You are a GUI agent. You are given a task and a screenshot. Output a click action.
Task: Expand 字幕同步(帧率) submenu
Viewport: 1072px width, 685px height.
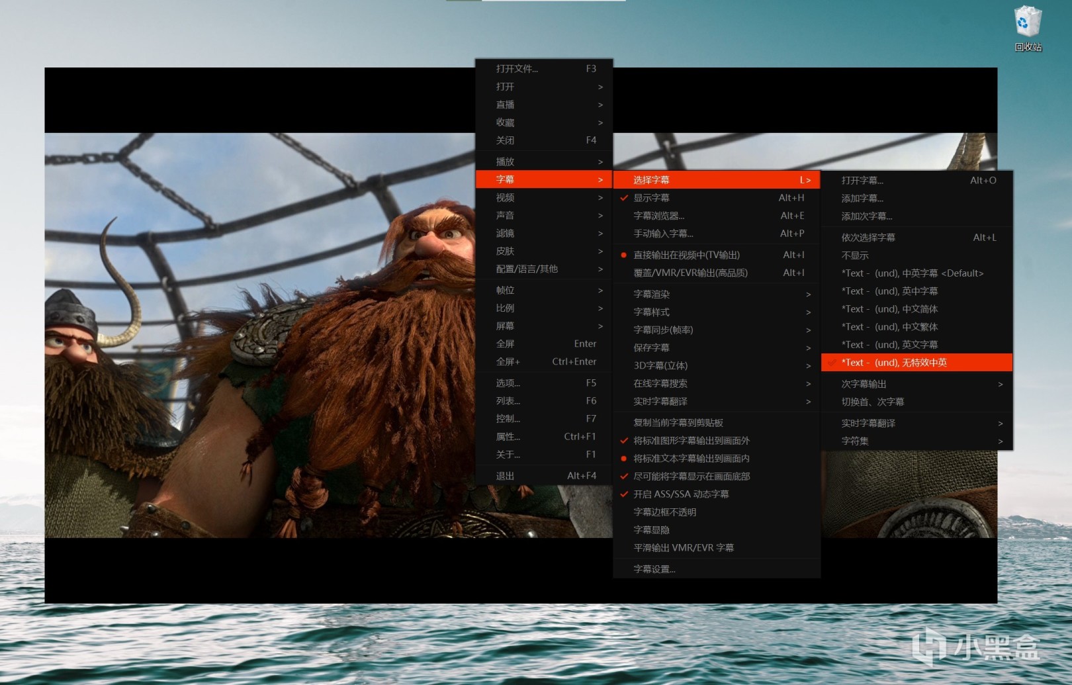pyautogui.click(x=717, y=330)
